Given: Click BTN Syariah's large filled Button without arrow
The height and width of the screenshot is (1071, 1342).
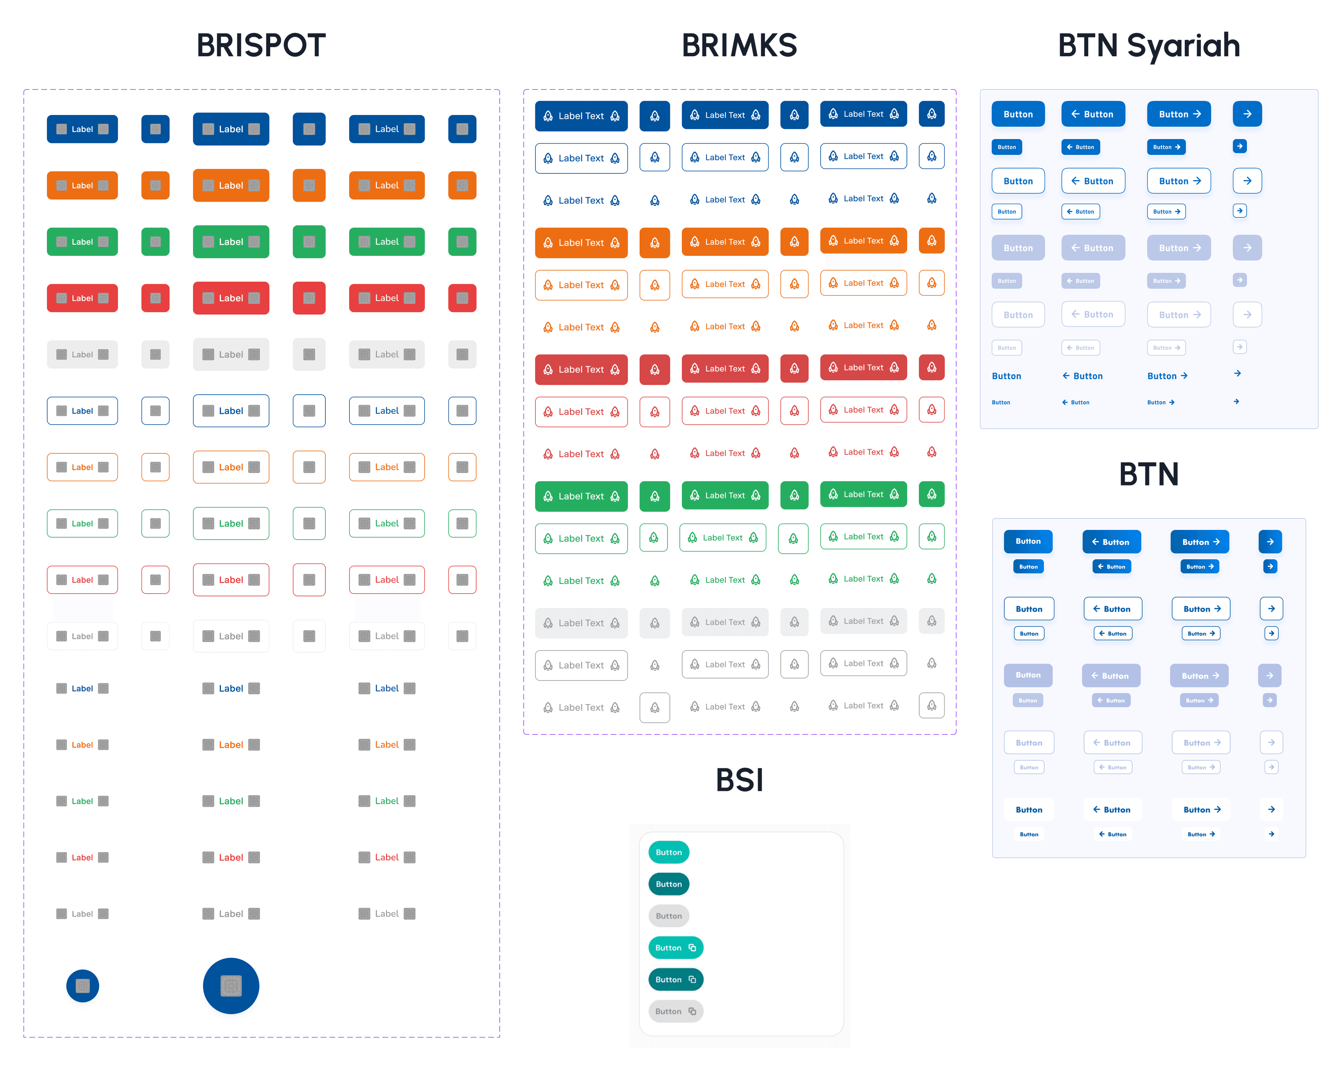Looking at the screenshot, I should pyautogui.click(x=1018, y=114).
